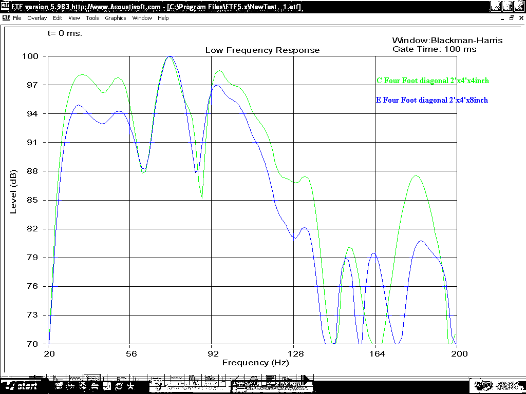Click the ETF application icon in title bar
Screen dimensions: 526x394
coord(5,6)
